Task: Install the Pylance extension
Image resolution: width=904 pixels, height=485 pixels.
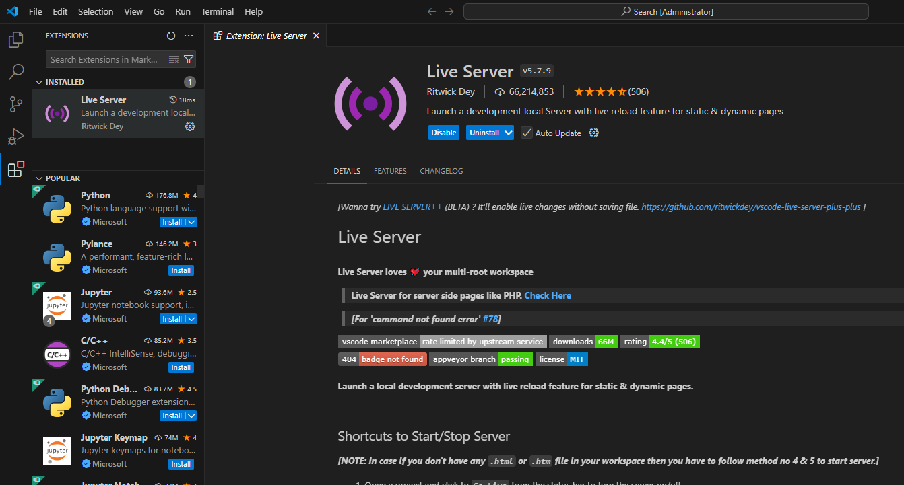Action: 181,270
